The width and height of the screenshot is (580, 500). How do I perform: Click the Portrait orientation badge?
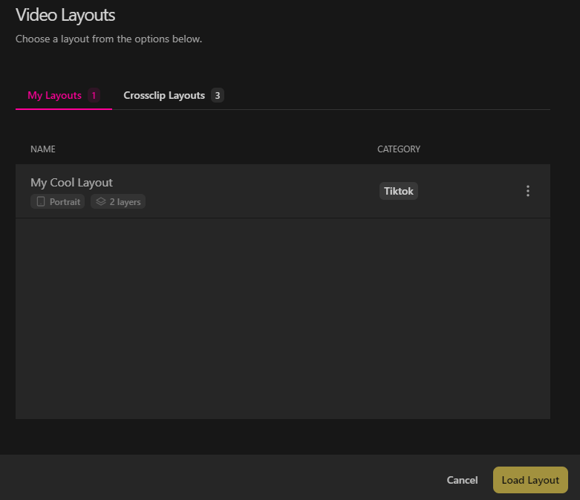pyautogui.click(x=57, y=201)
